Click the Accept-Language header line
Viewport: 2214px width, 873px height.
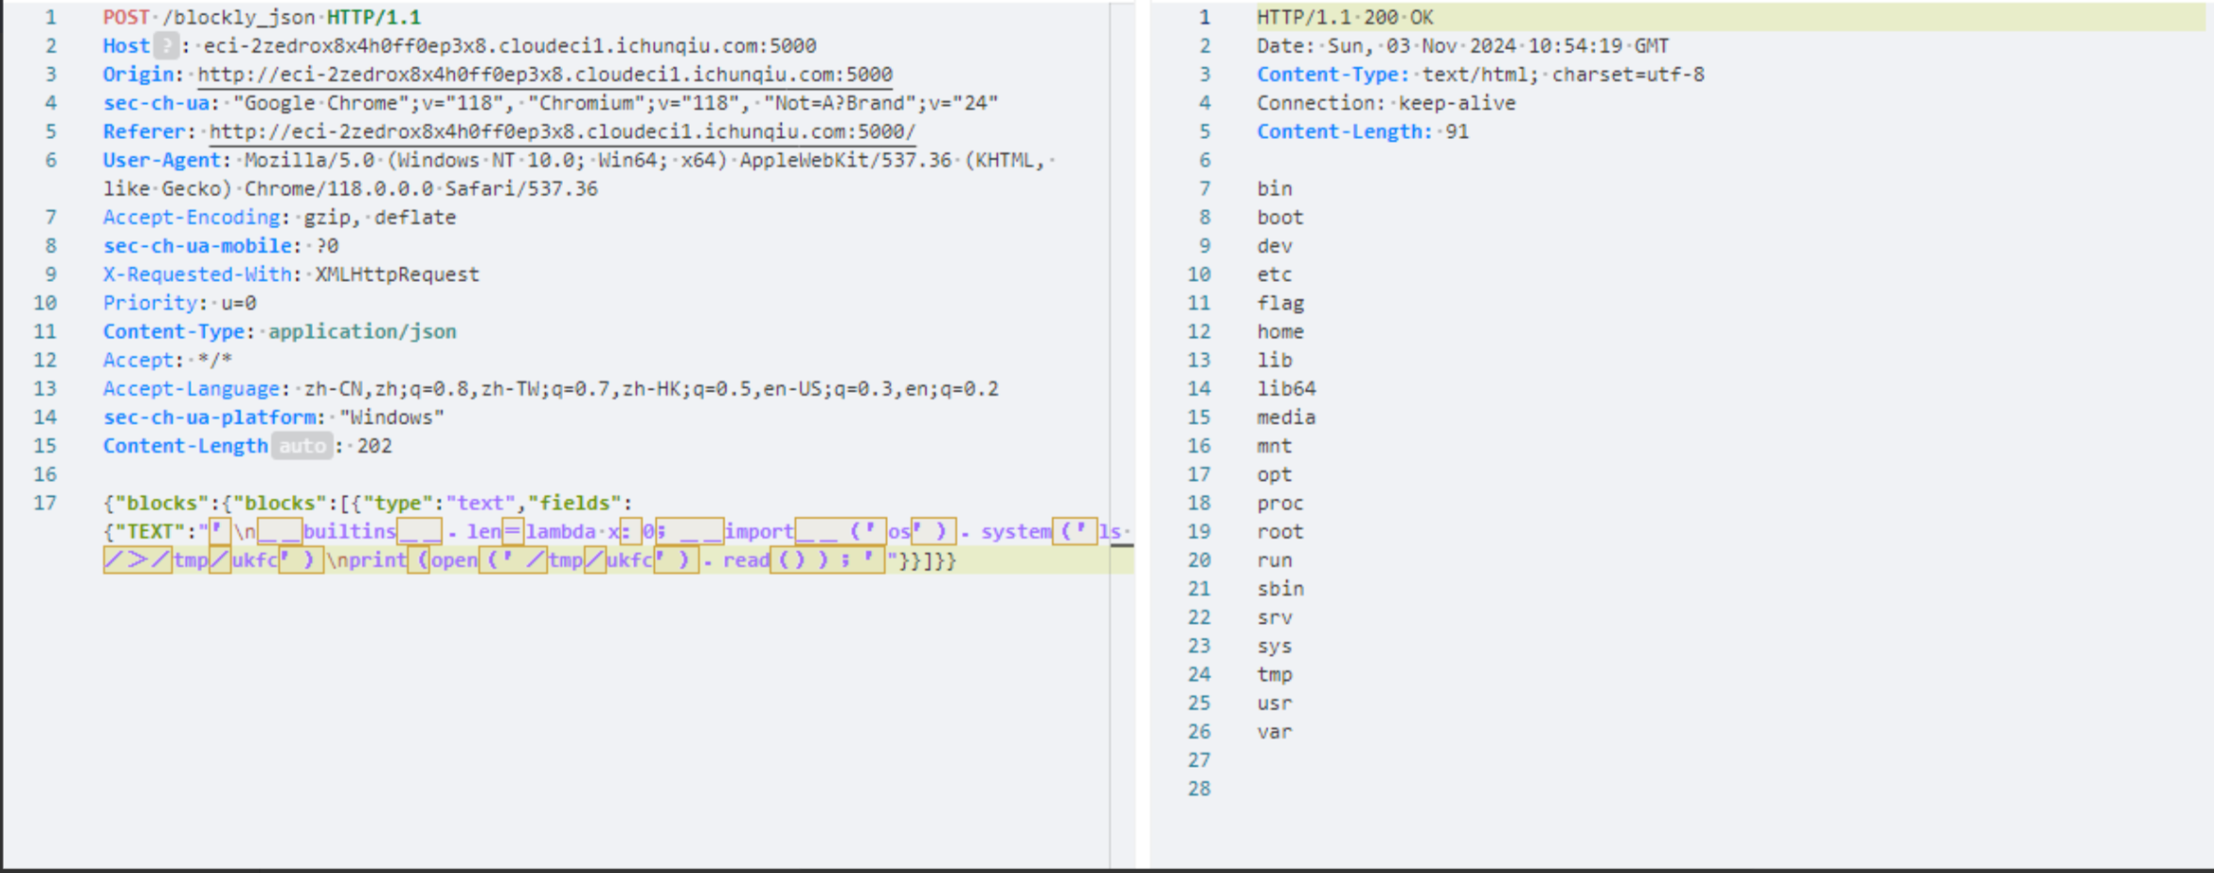coord(551,388)
